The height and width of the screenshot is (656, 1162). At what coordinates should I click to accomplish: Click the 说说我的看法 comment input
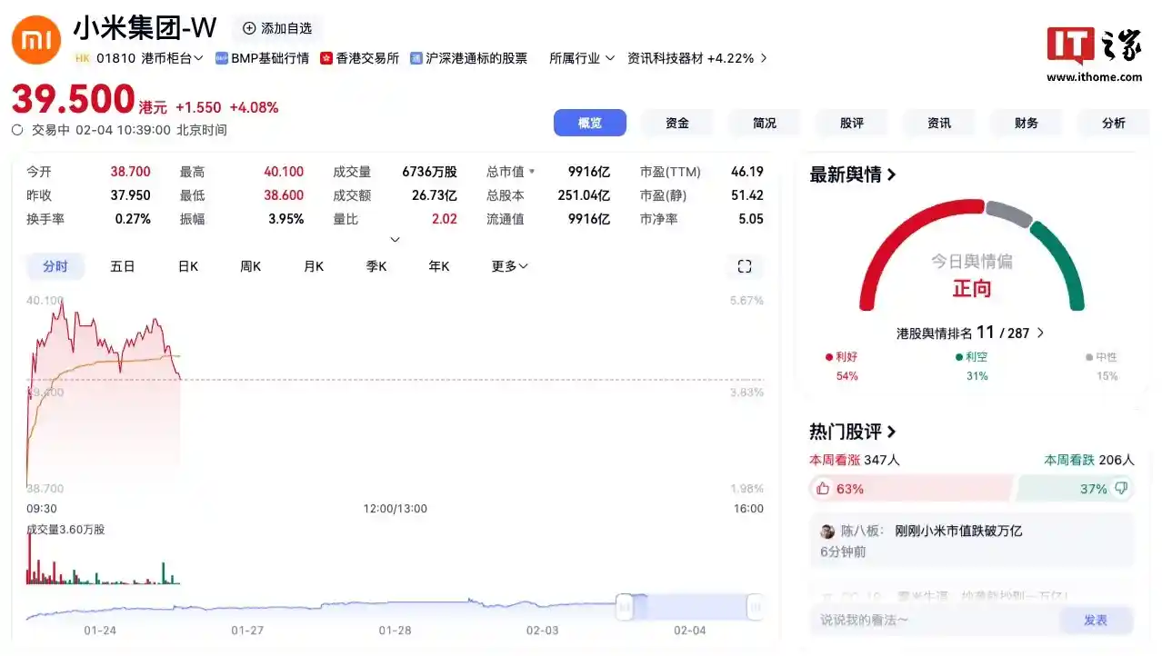[x=935, y=620]
